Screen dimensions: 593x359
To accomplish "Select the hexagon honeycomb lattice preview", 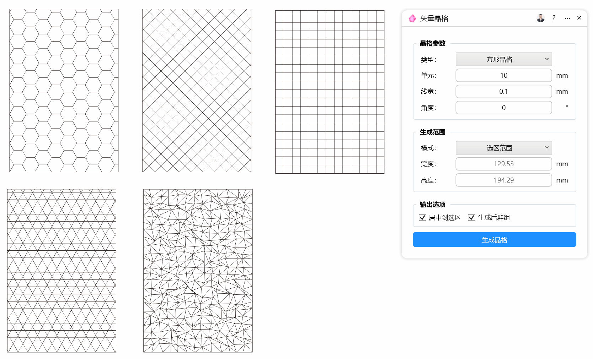I will pos(64,91).
